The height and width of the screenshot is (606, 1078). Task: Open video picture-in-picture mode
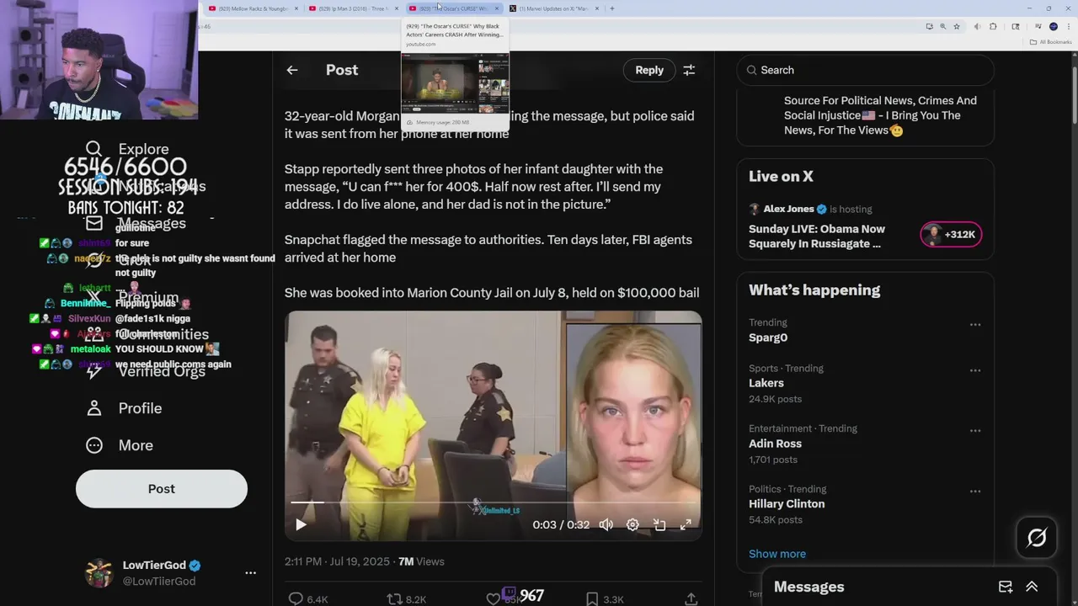pyautogui.click(x=659, y=524)
